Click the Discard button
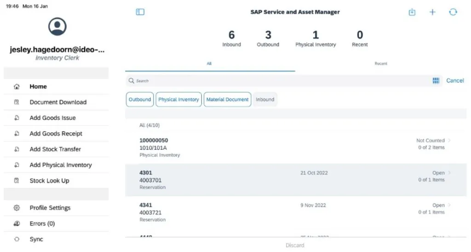 pyautogui.click(x=295, y=245)
